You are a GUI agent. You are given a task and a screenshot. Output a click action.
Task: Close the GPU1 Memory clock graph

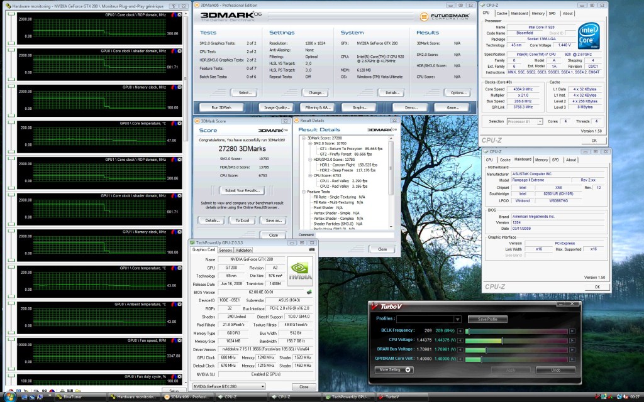pos(179,232)
